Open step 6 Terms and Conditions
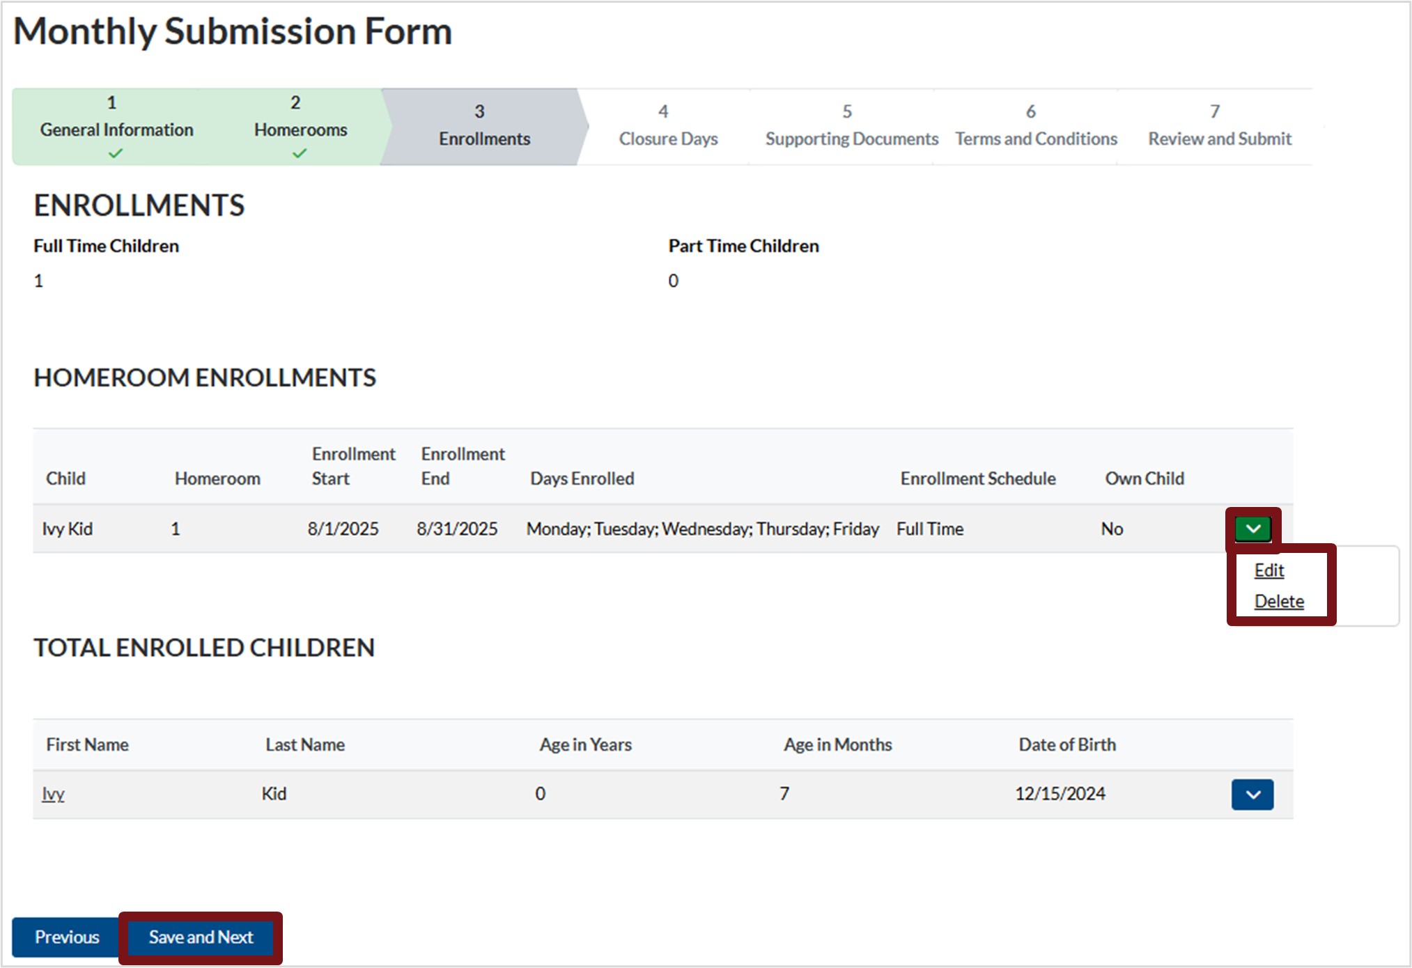 (1036, 127)
